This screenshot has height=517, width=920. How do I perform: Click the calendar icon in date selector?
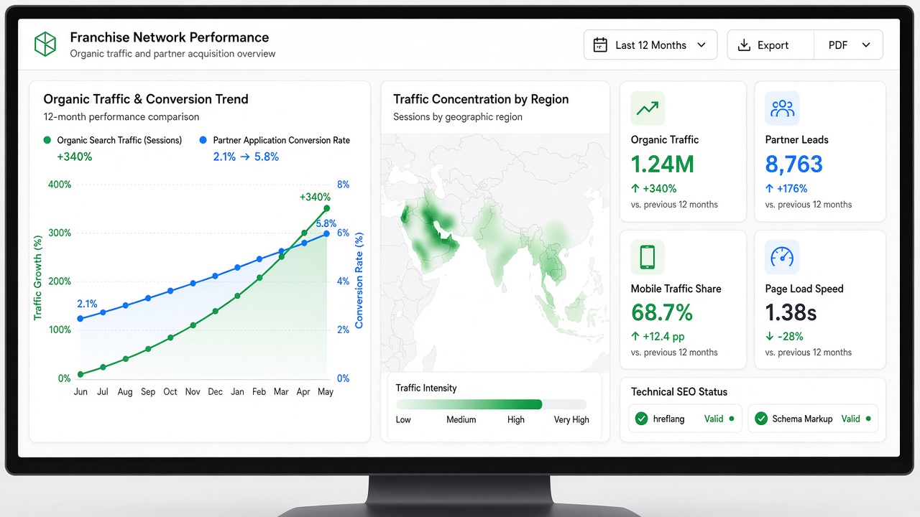coord(599,45)
